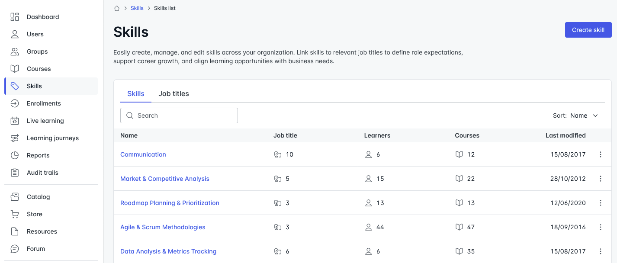This screenshot has width=617, height=263.
Task: Open Courses via its book icon
Action: click(x=15, y=69)
